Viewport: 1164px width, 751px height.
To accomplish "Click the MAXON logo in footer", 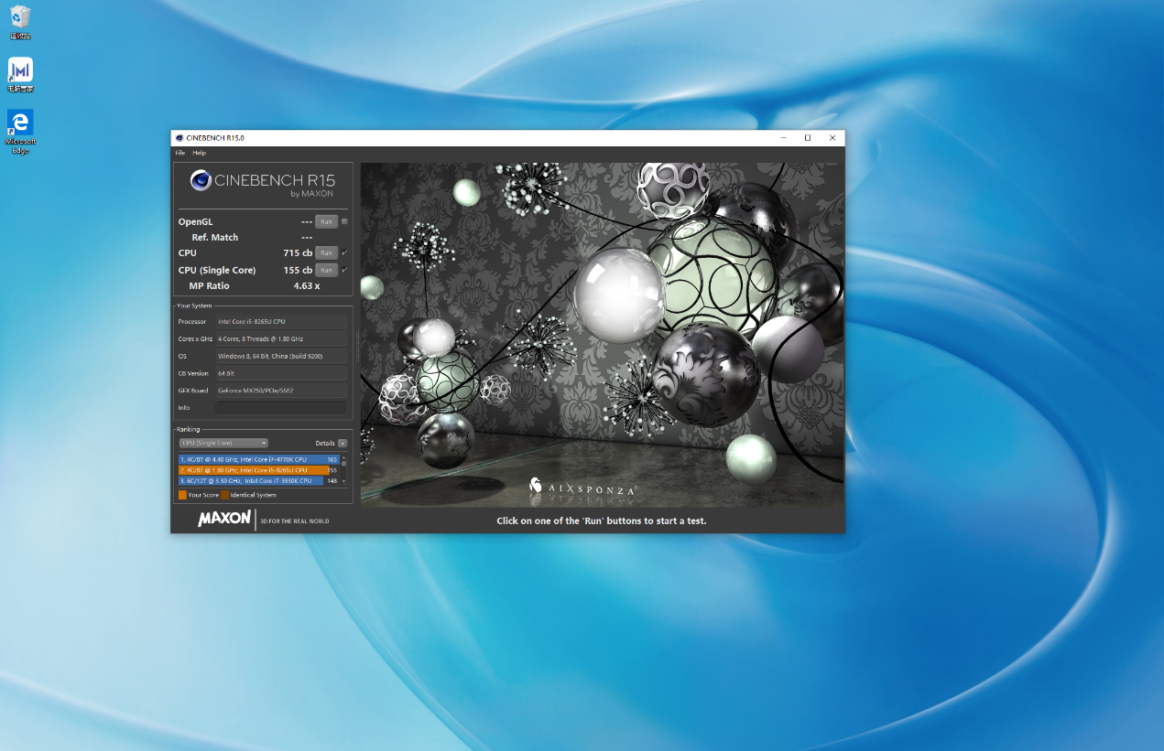I will coord(224,519).
